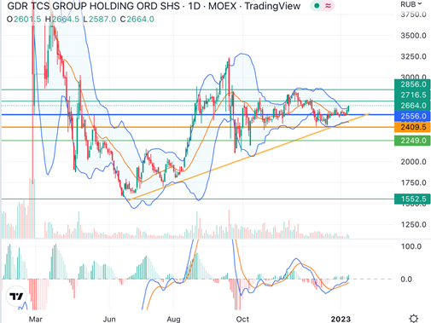Click the 3250.0 price axis label
This screenshot has width=431, height=323.
click(x=413, y=57)
